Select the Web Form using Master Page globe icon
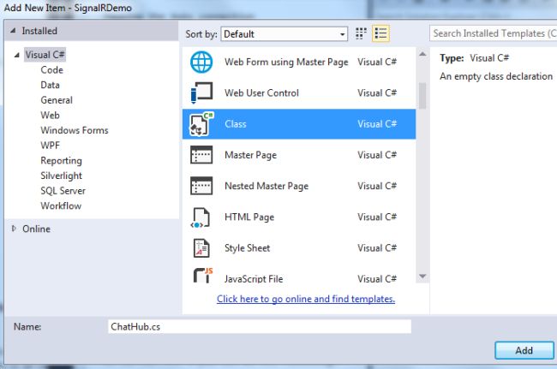 [201, 62]
